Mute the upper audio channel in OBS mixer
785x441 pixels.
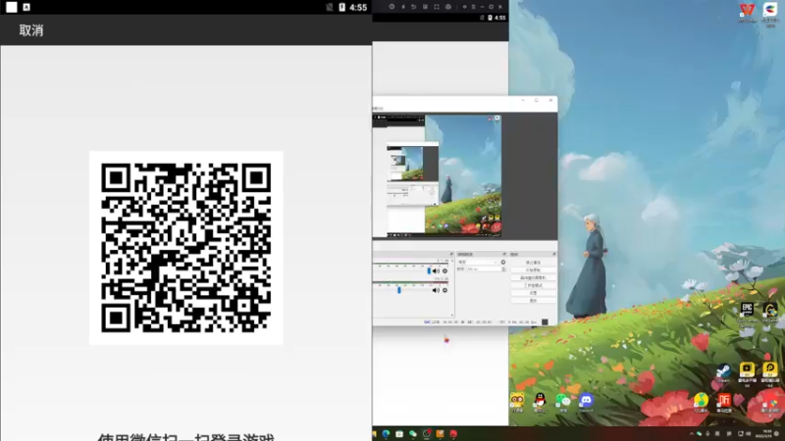coord(436,271)
